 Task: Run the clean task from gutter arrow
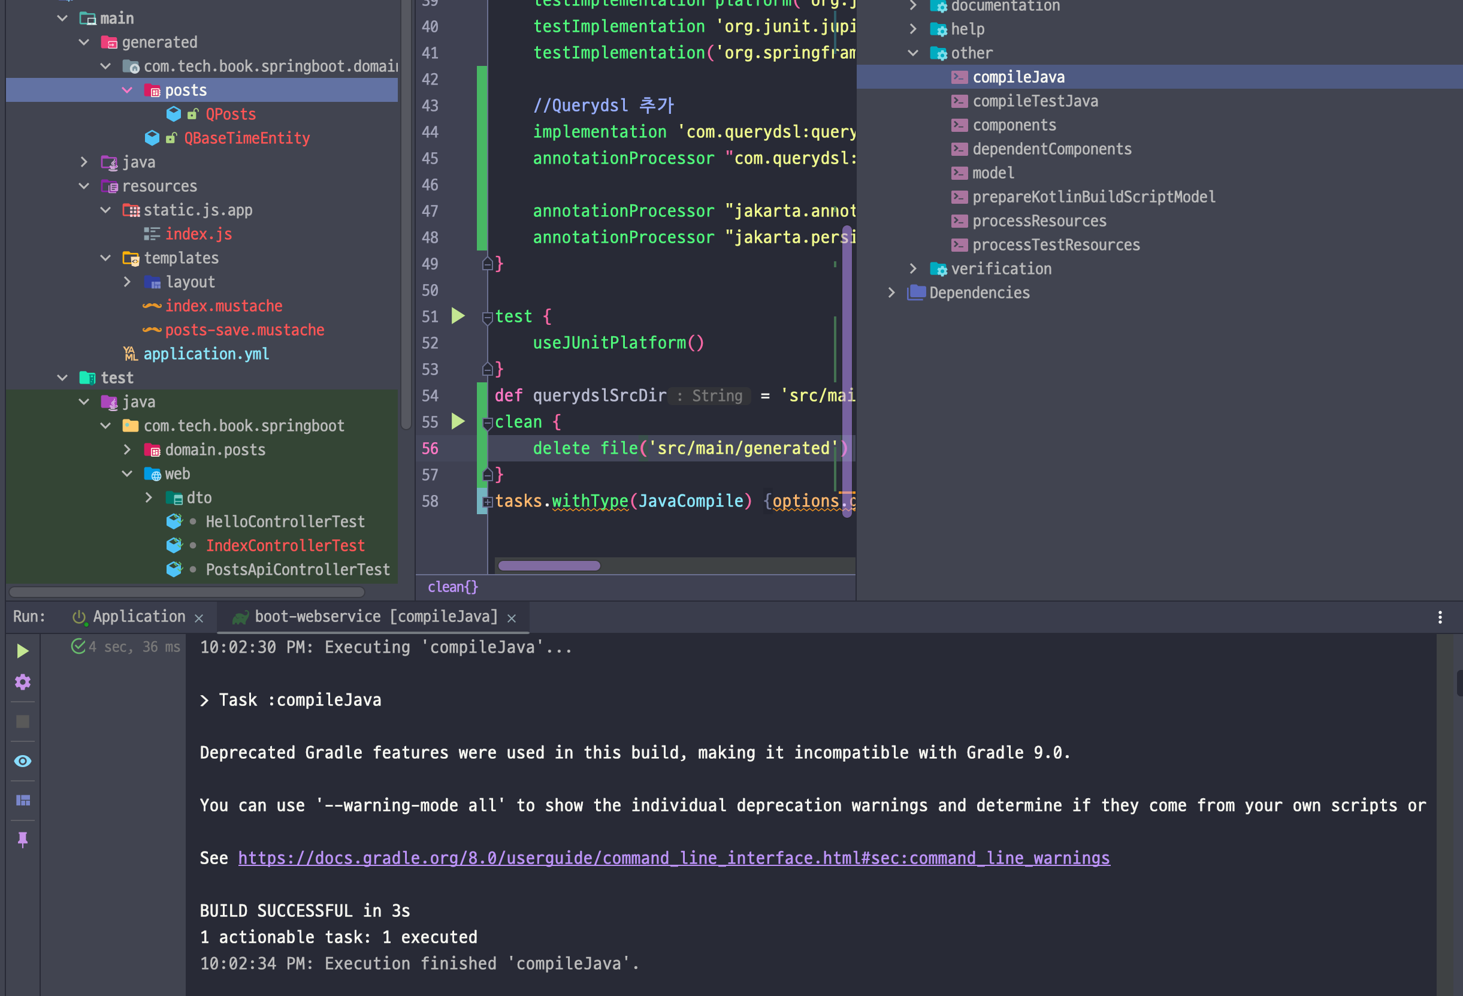tap(458, 421)
